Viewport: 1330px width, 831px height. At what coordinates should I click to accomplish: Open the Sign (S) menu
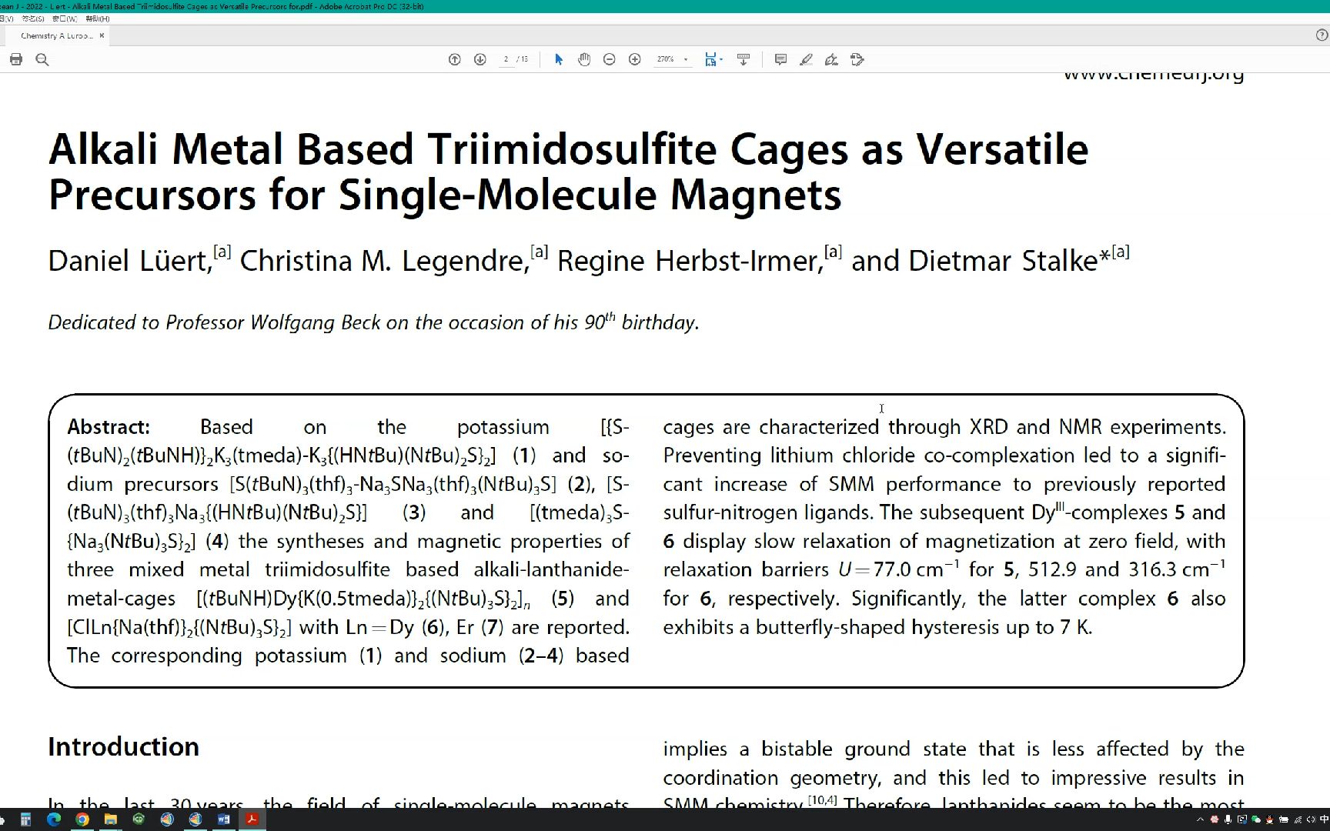coord(33,18)
